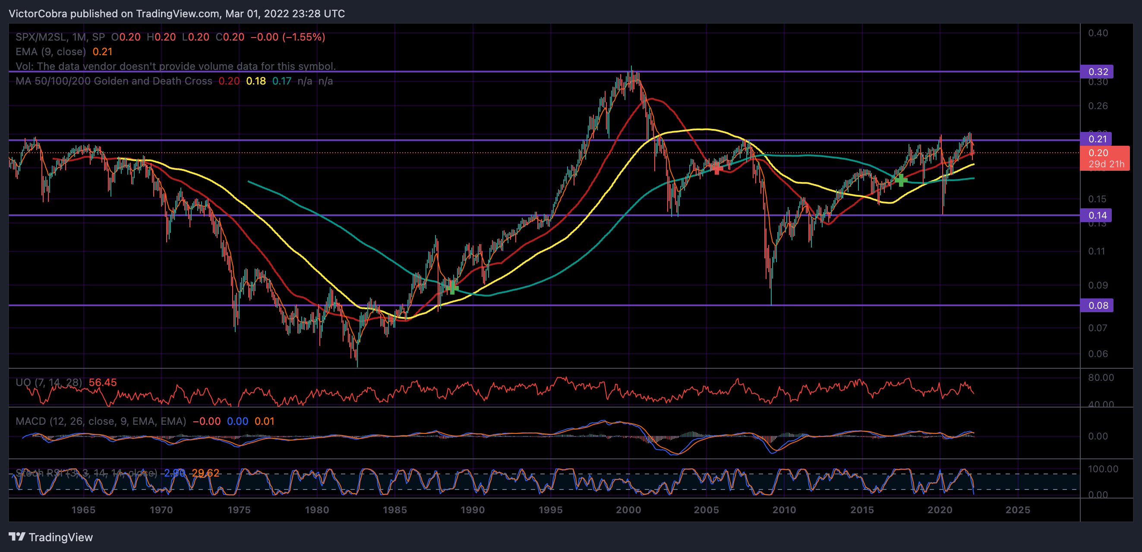Click the 0.21 purple price label

click(x=1097, y=139)
